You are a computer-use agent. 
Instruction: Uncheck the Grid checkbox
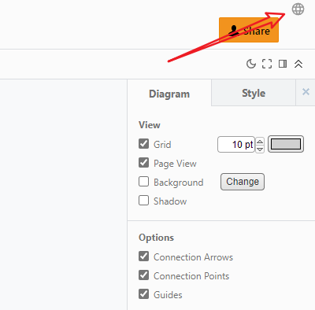click(143, 144)
